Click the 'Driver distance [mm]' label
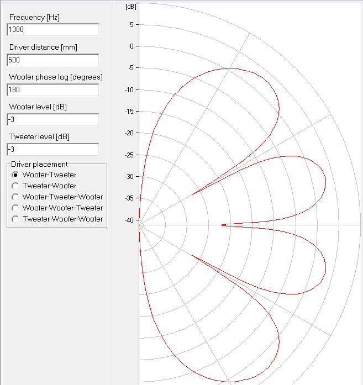Viewport: 363px width, 385px height. click(43, 47)
